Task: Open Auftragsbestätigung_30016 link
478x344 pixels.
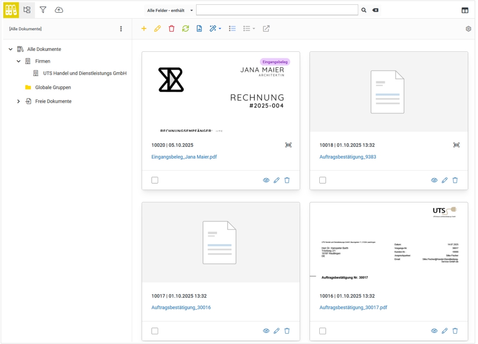Action: point(181,308)
